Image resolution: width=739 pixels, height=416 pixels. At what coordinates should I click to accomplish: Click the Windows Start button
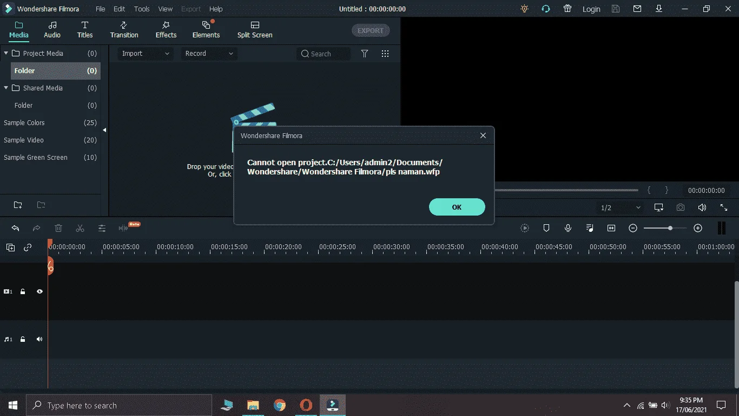13,405
